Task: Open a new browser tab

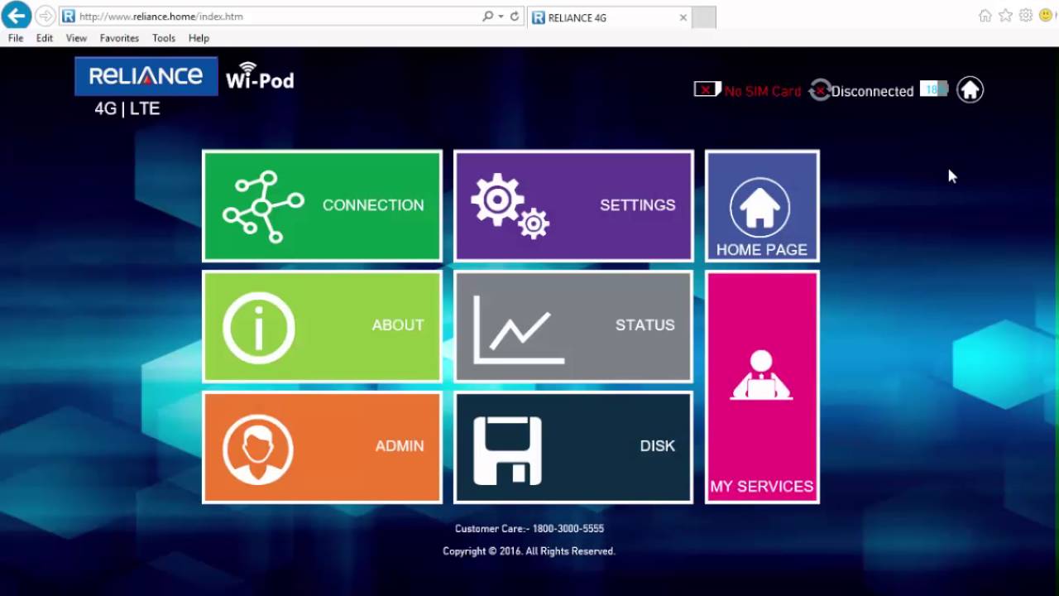Action: click(x=703, y=17)
